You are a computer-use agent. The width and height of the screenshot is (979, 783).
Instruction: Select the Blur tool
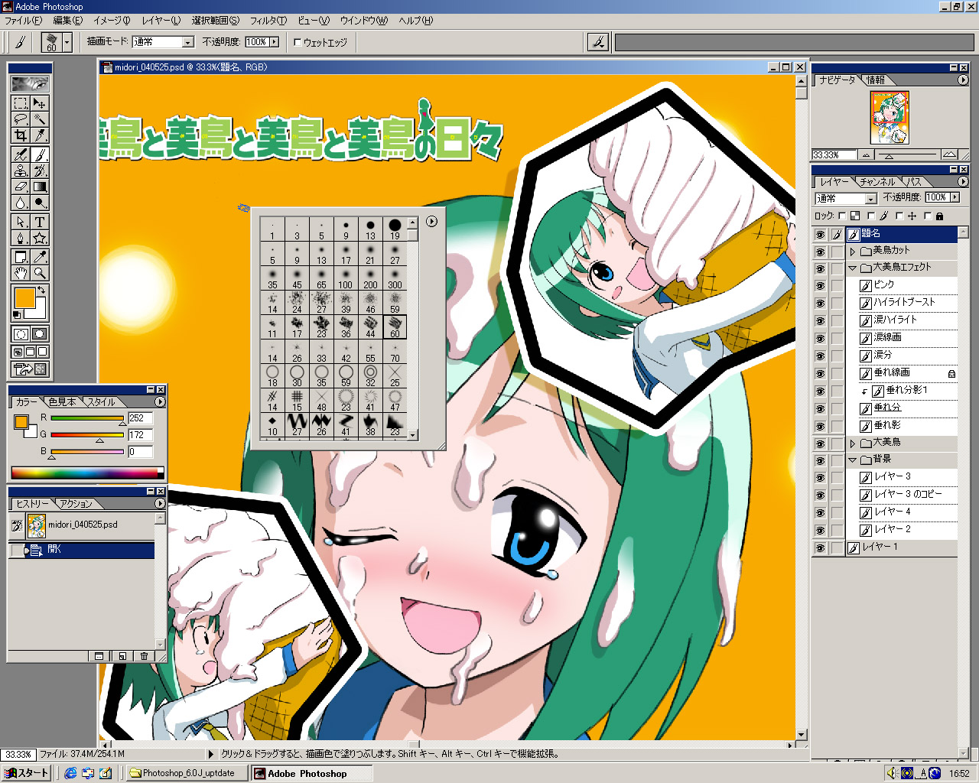(21, 203)
